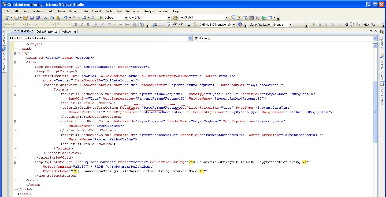Click the Navigate Backward icon
This screenshot has height=197, width=386.
(x=84, y=18)
